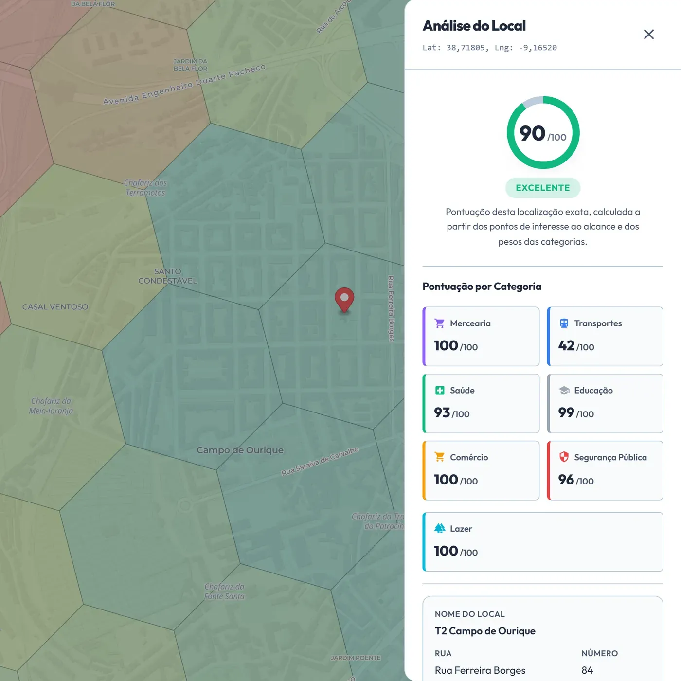Click the vertical Rua Ferreira Borges map label
Image resolution: width=681 pixels, height=681 pixels.
pos(391,308)
